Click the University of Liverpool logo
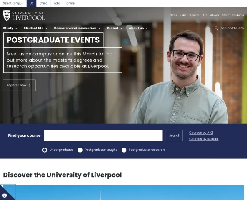This screenshot has height=200, width=250. 24,16
